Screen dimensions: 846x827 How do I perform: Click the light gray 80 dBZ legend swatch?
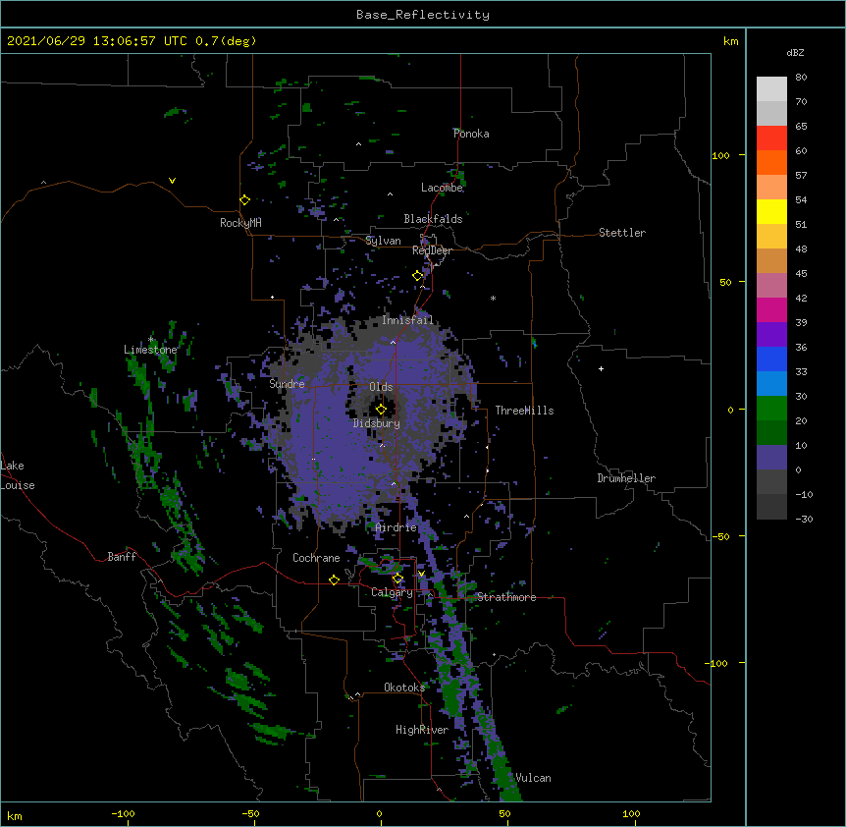tap(771, 88)
